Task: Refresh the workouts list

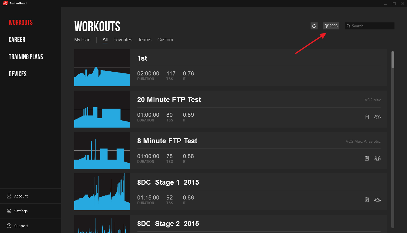Action: [x=314, y=26]
